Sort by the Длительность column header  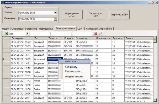(x=103, y=38)
